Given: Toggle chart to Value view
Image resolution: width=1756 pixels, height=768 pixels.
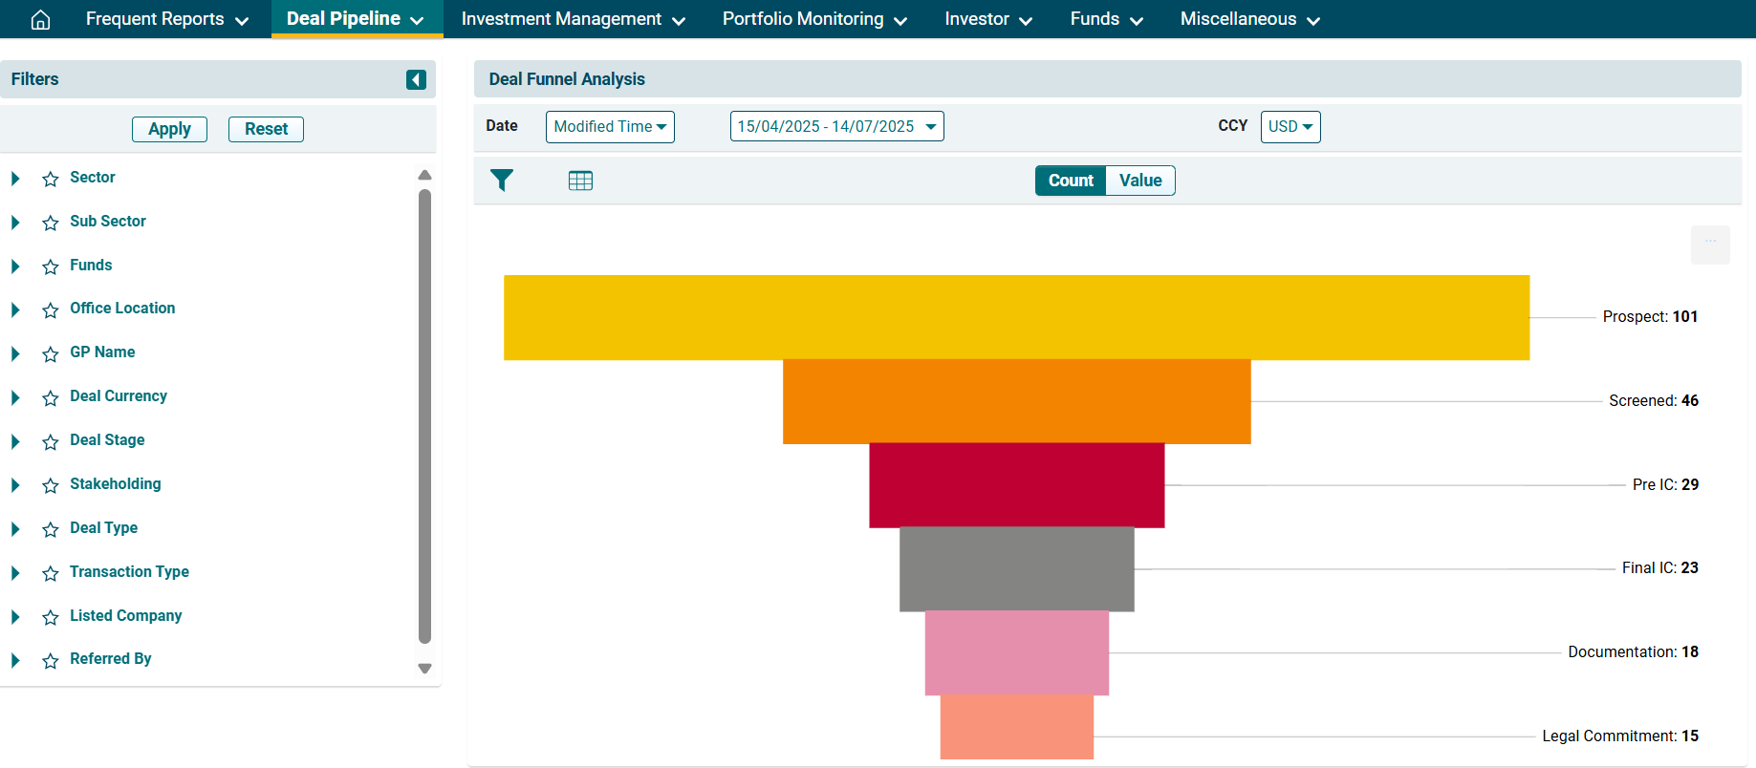Looking at the screenshot, I should [1139, 181].
